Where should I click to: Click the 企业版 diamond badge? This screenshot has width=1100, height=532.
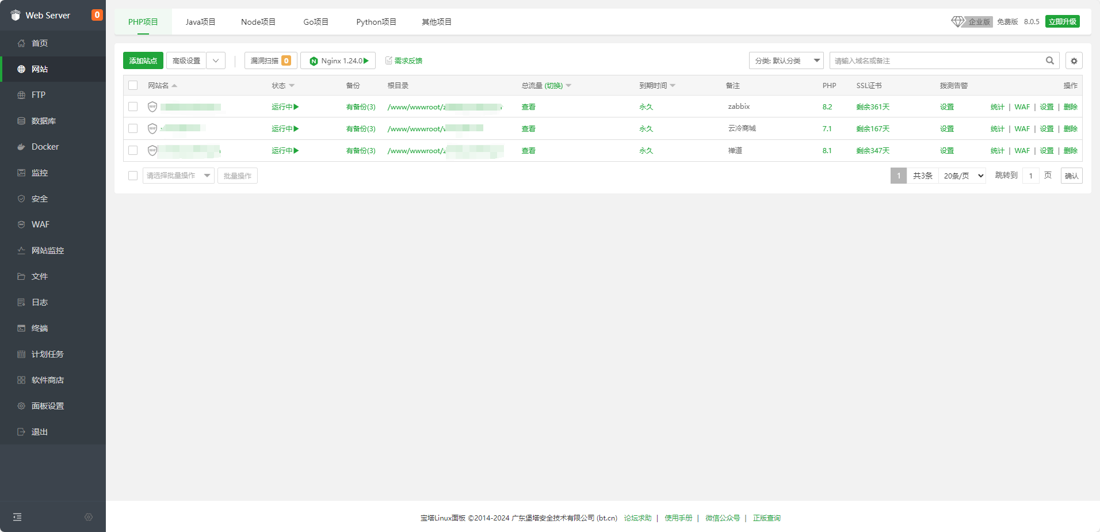pyautogui.click(x=972, y=21)
